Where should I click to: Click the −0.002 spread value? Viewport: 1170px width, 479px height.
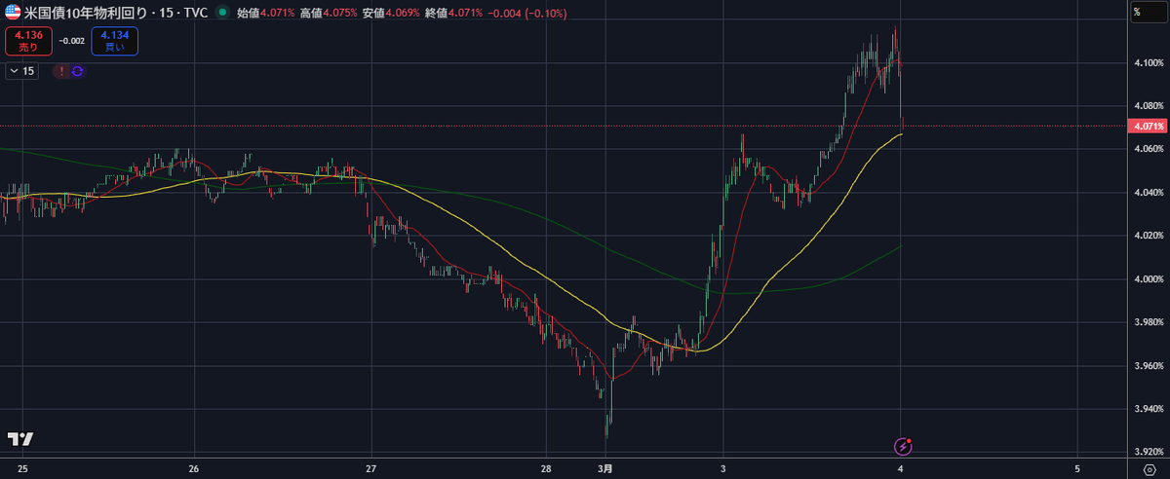(71, 41)
